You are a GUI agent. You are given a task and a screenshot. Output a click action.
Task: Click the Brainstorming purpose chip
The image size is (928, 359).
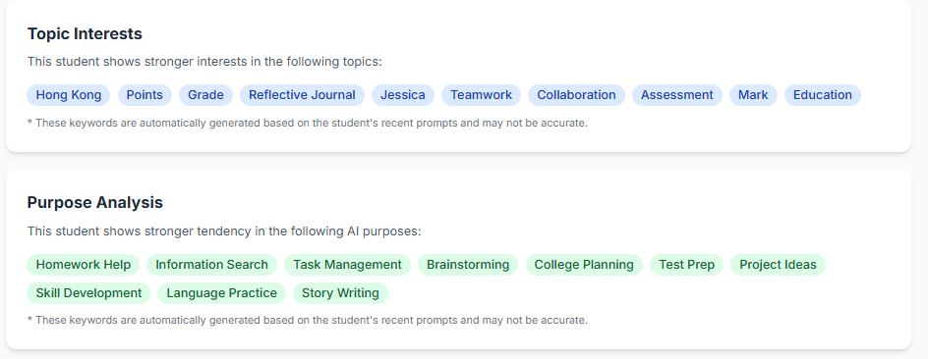click(468, 265)
